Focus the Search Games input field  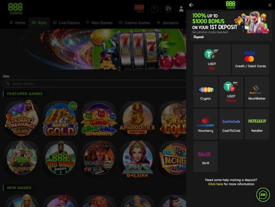coord(94,84)
